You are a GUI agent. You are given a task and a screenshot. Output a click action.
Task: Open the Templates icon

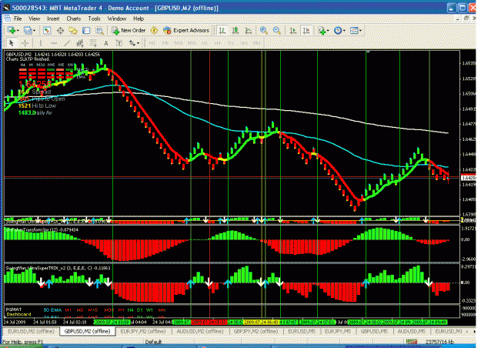click(x=354, y=30)
